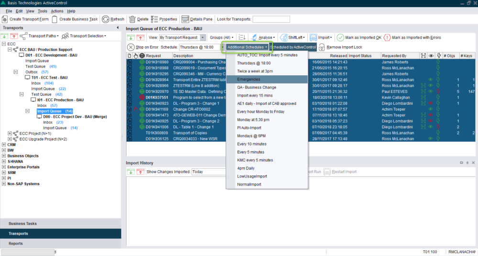Click the green arrow in the Import History toolbar

click(131, 172)
